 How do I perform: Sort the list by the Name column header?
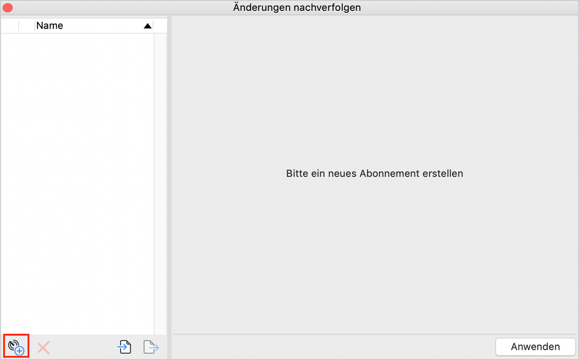click(x=94, y=25)
